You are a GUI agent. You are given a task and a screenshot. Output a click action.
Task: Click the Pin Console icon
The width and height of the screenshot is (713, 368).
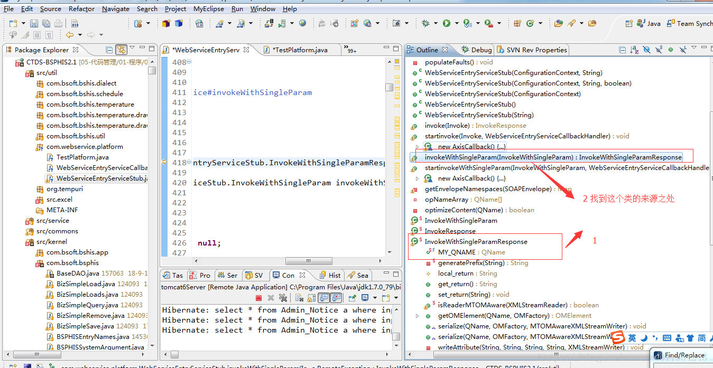(352, 298)
